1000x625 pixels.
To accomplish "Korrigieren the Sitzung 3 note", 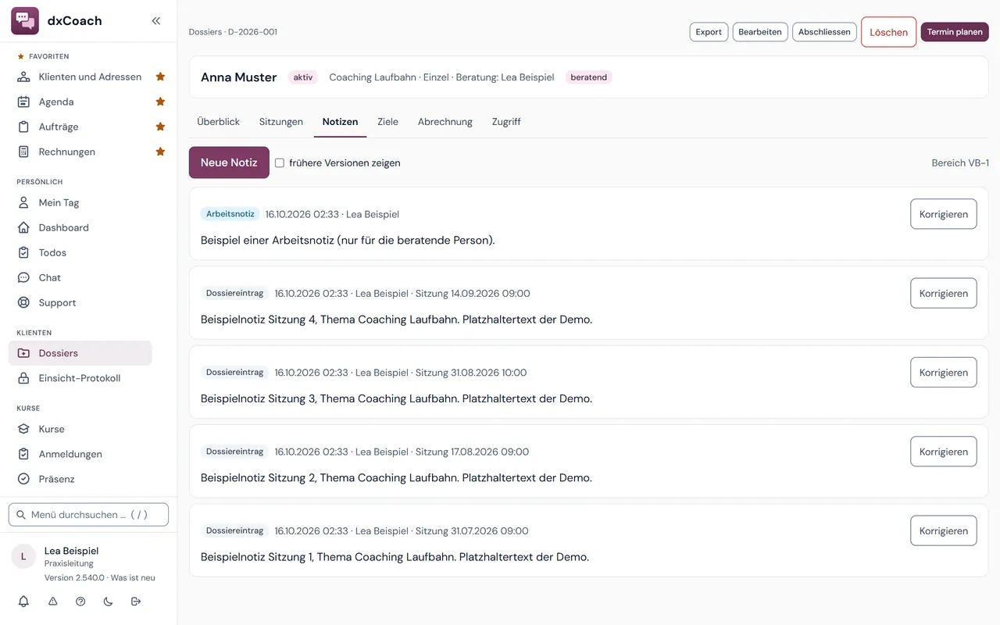I will click(x=943, y=373).
